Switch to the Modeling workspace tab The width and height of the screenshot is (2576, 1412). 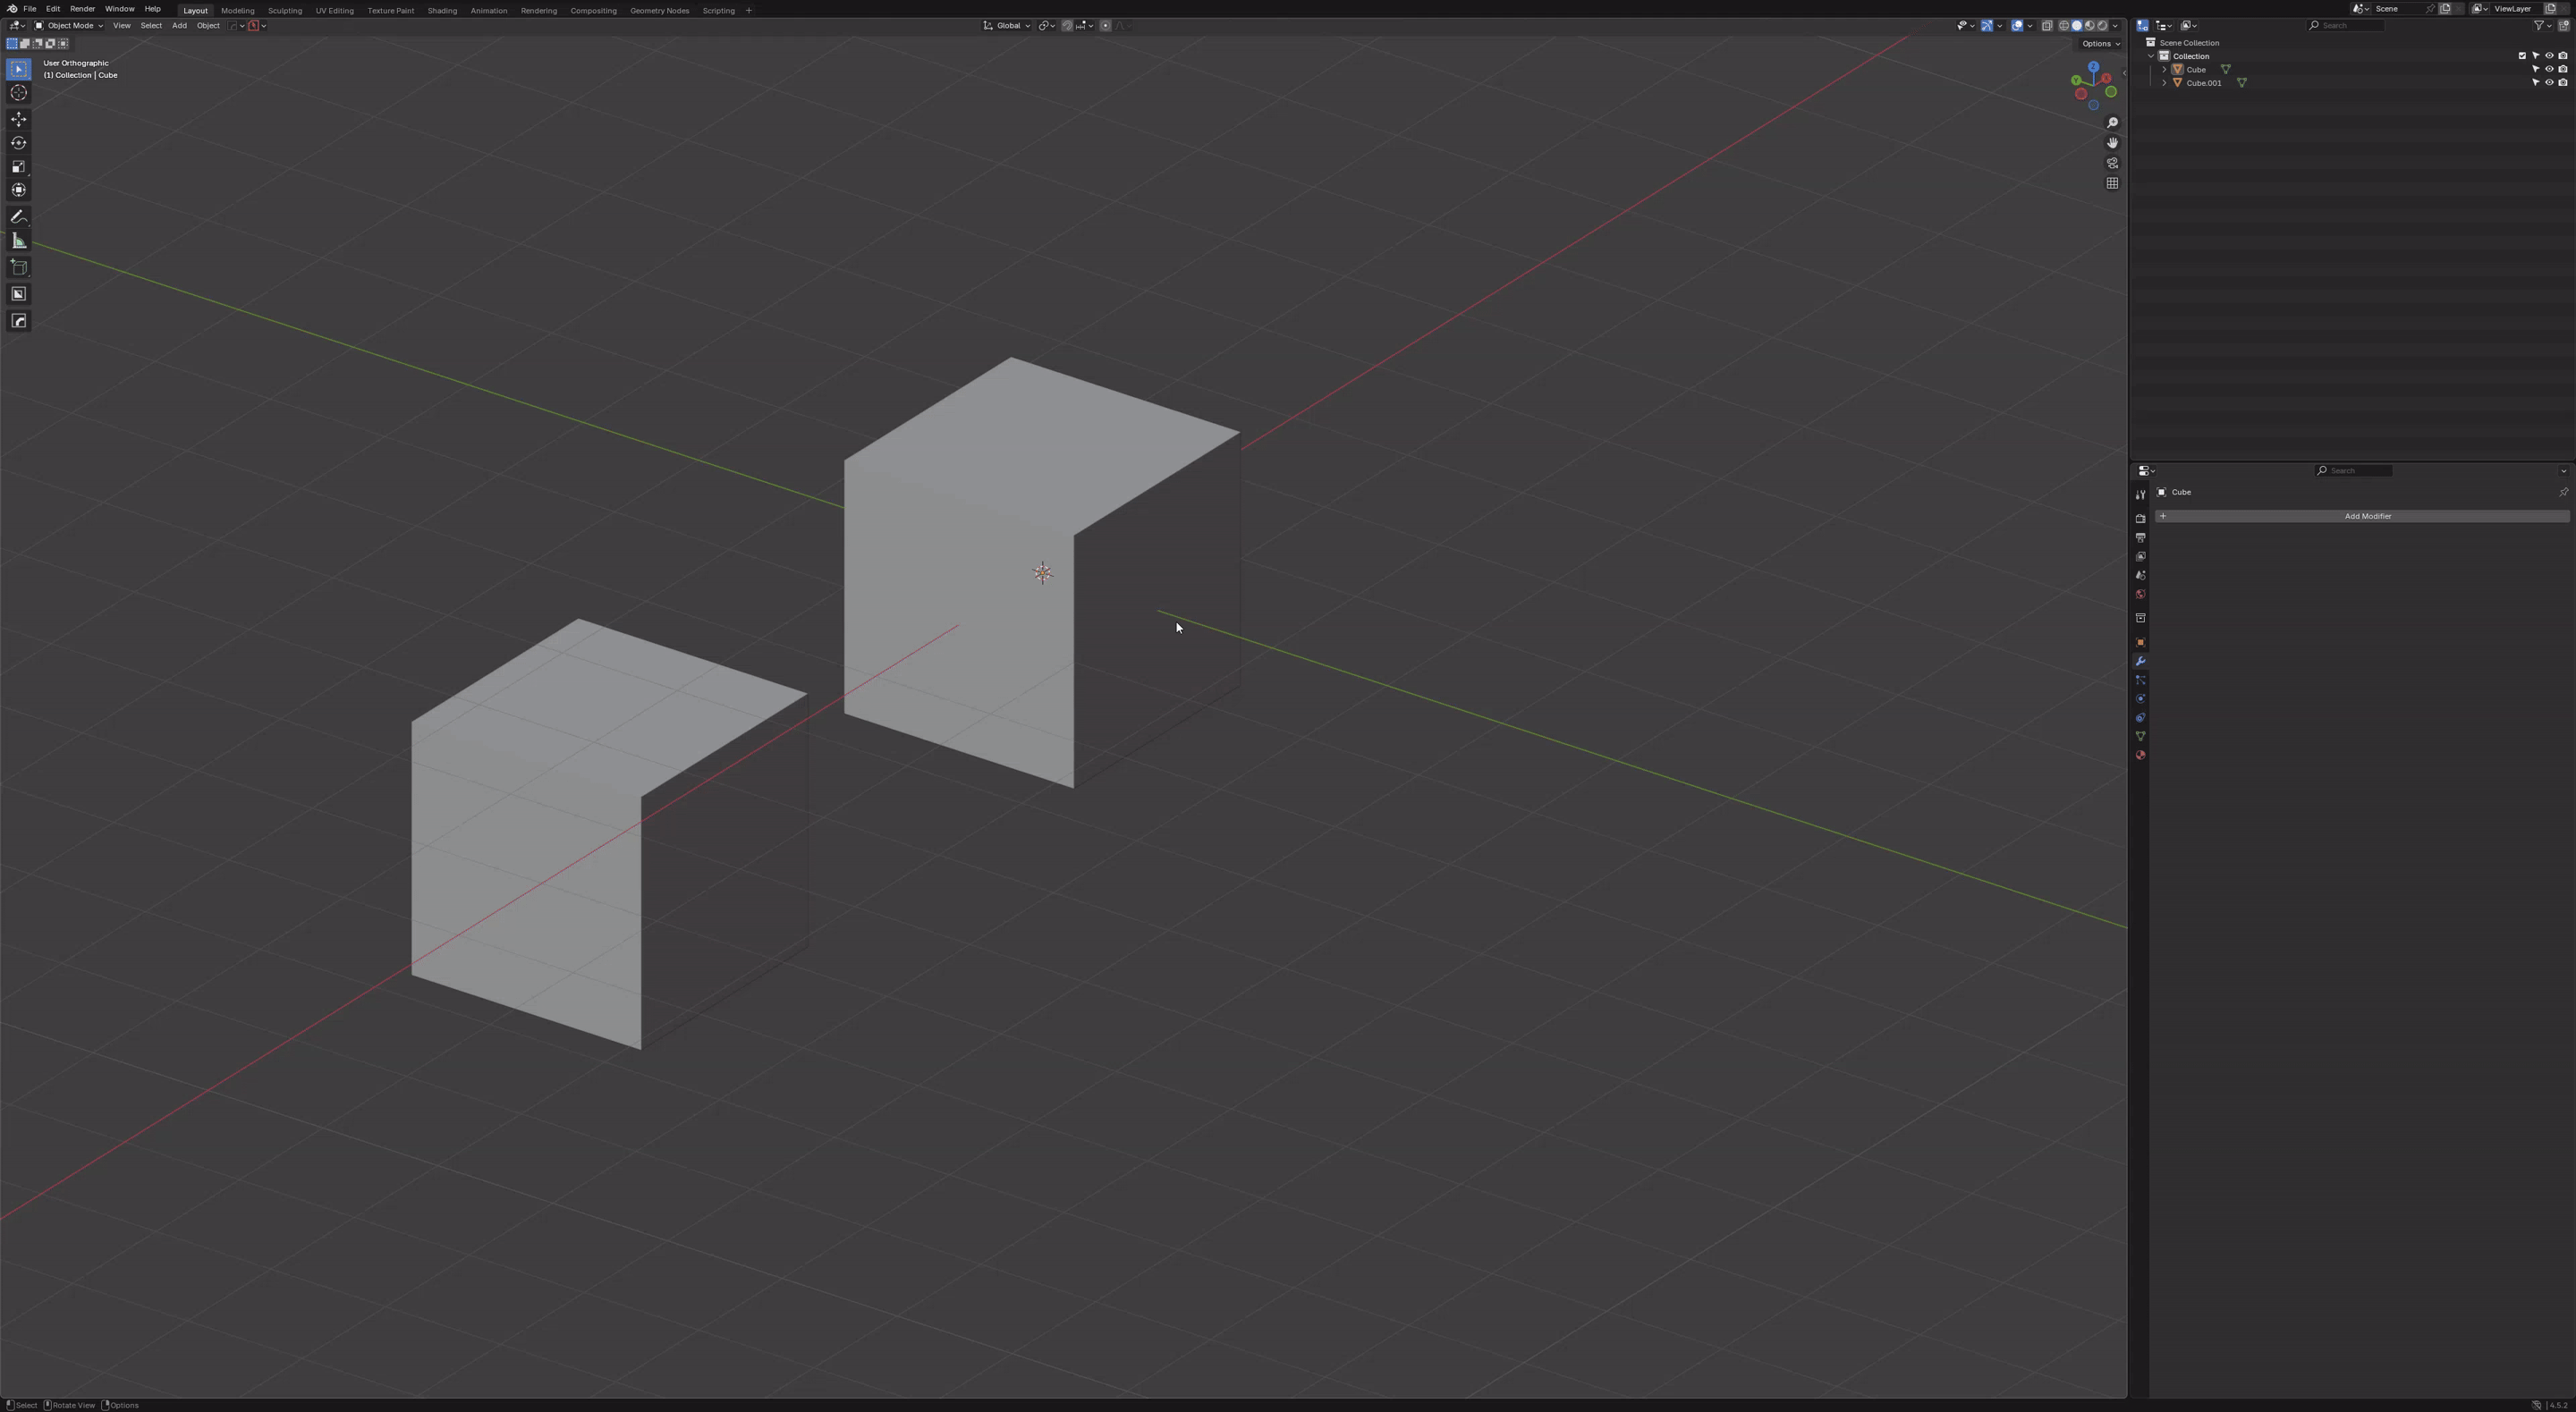tap(238, 11)
